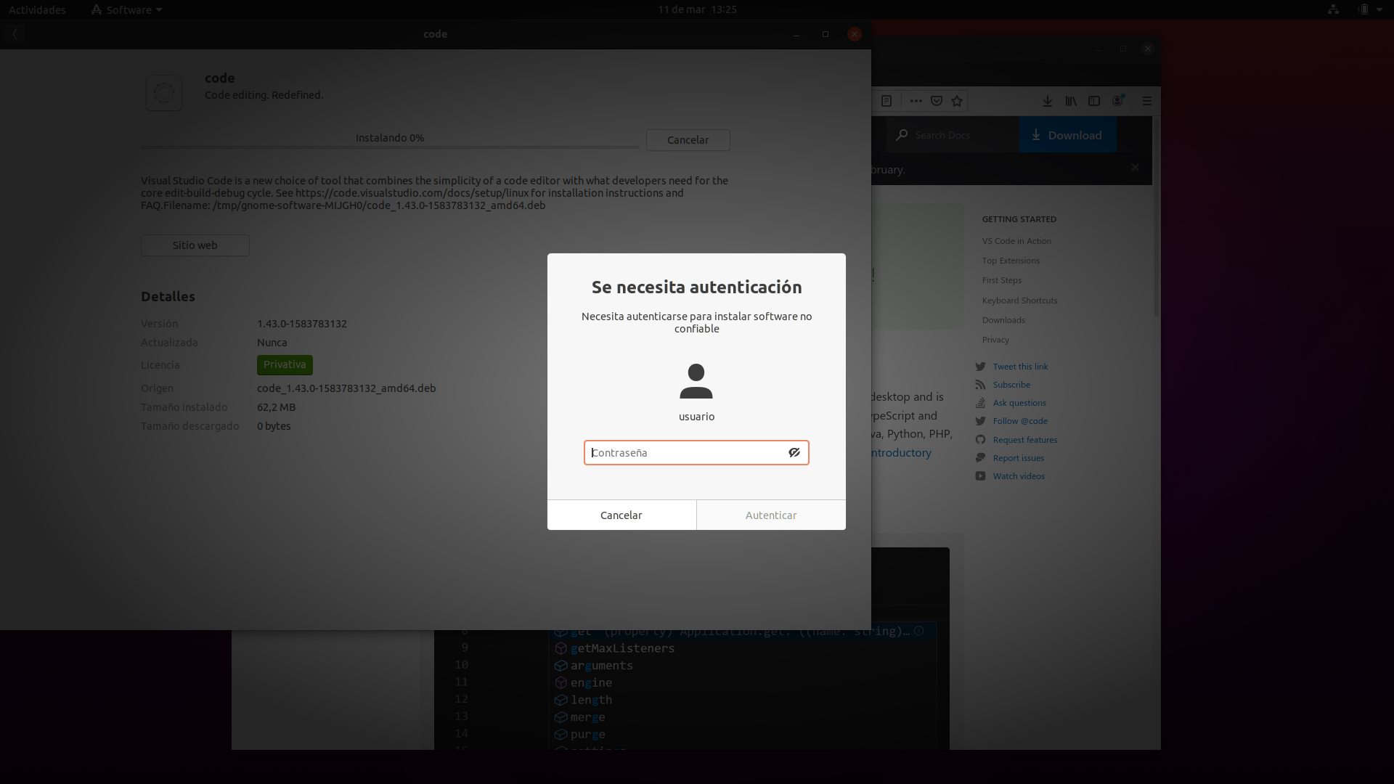Viewport: 1394px width, 784px height.
Task: Select purge suggestion in code preview
Action: click(587, 735)
